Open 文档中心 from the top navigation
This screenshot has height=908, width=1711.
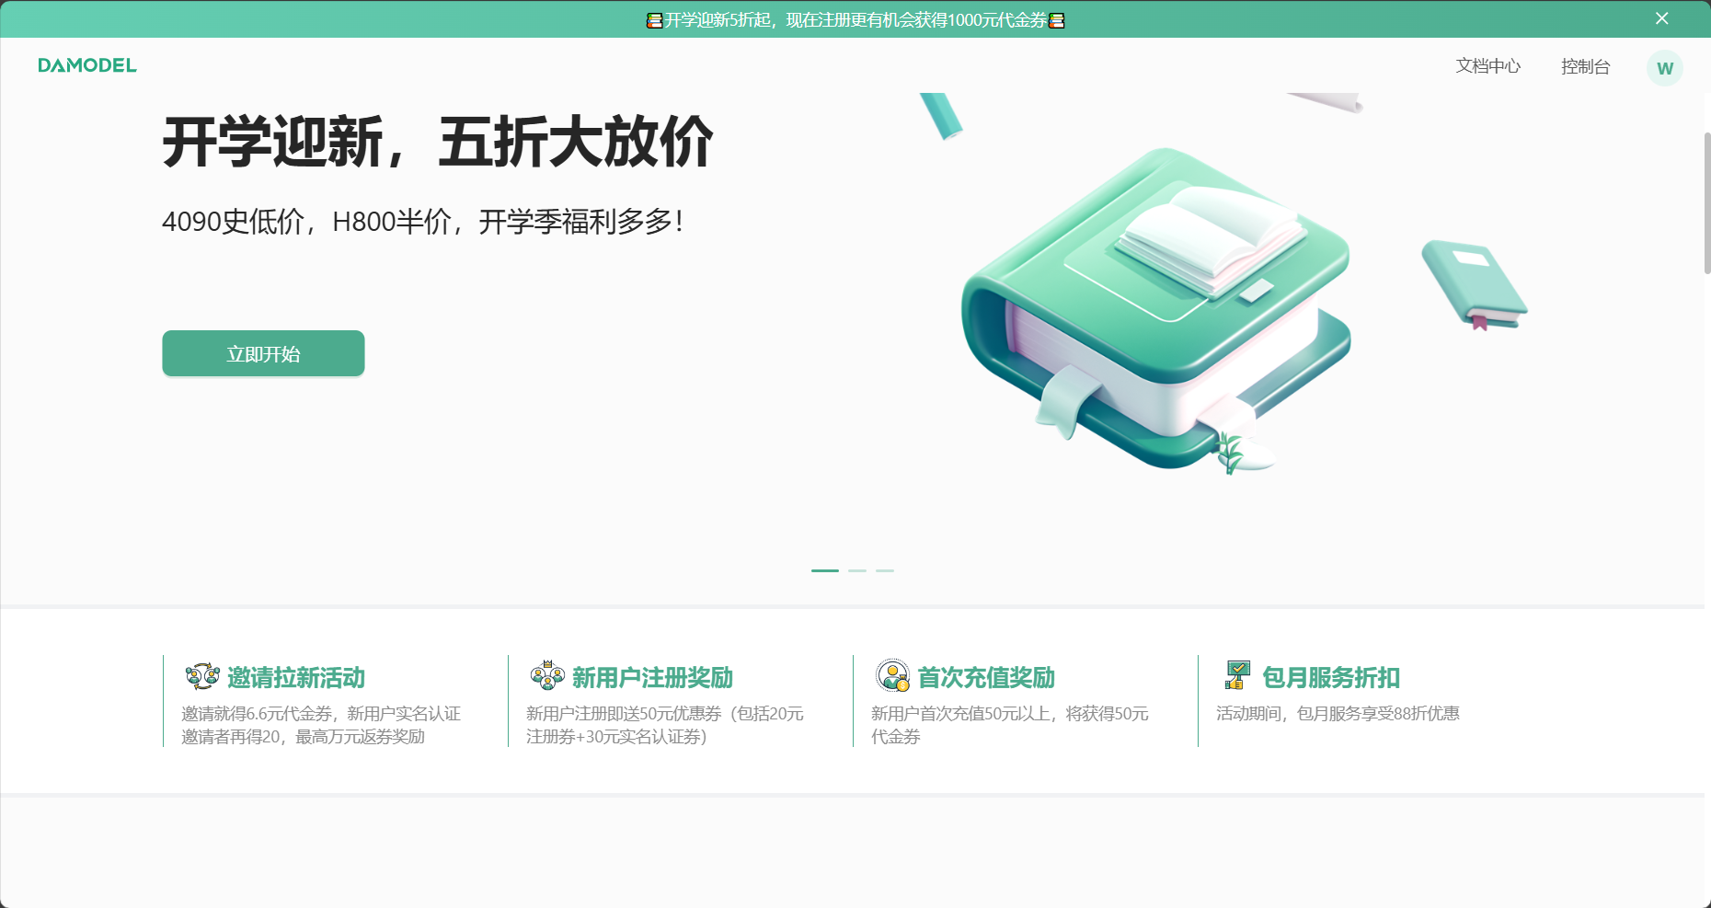point(1487,66)
